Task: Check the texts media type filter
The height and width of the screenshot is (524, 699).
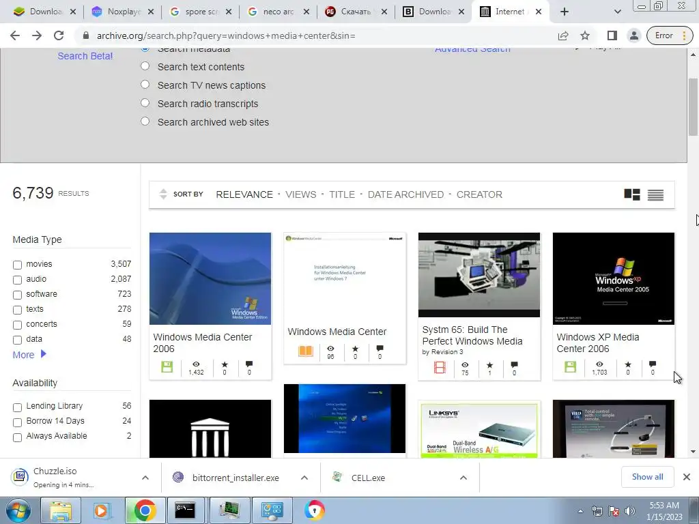Action: (x=17, y=310)
